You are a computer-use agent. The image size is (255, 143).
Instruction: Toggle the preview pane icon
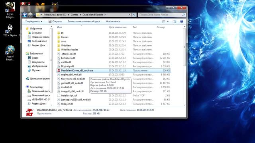pyautogui.click(x=175, y=21)
